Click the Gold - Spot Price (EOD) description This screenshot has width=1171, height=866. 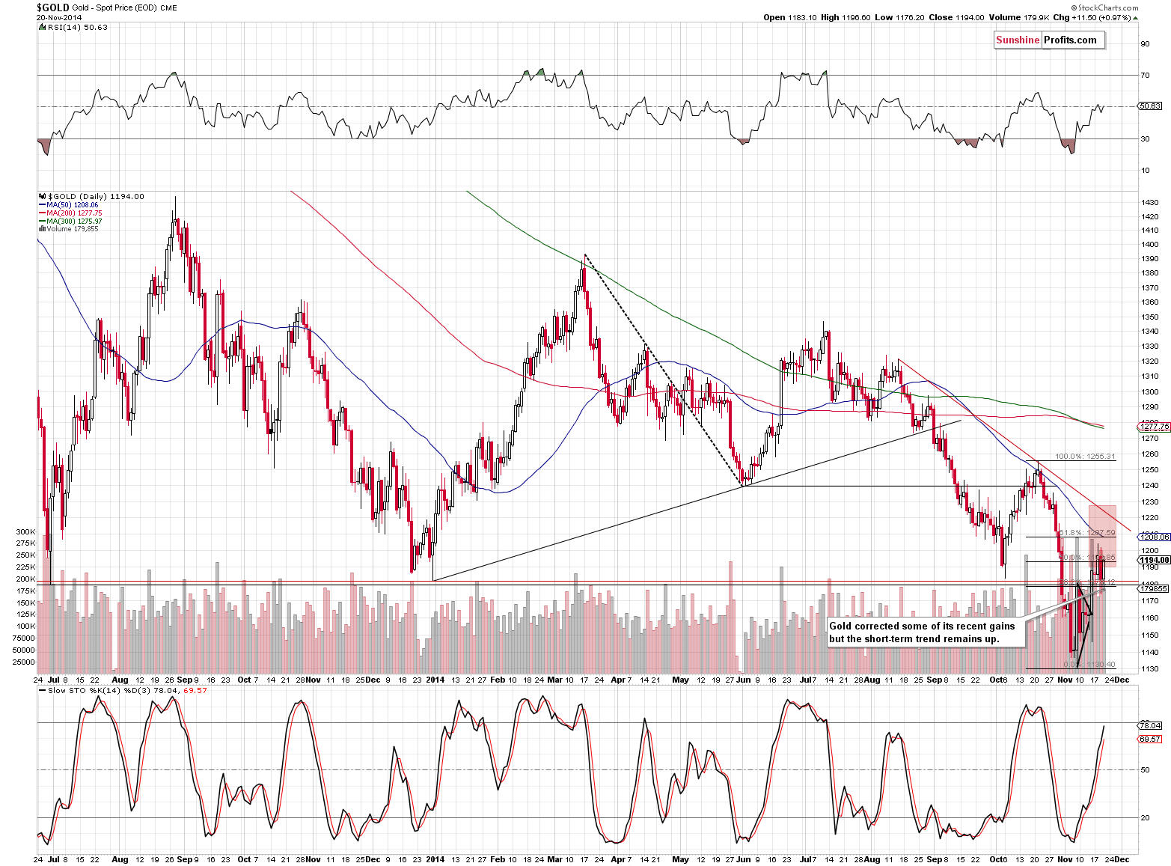coord(114,8)
